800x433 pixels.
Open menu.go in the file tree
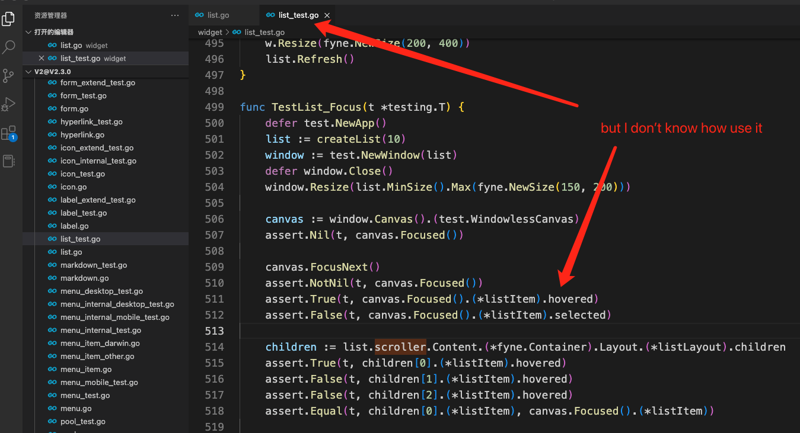click(x=106, y=409)
